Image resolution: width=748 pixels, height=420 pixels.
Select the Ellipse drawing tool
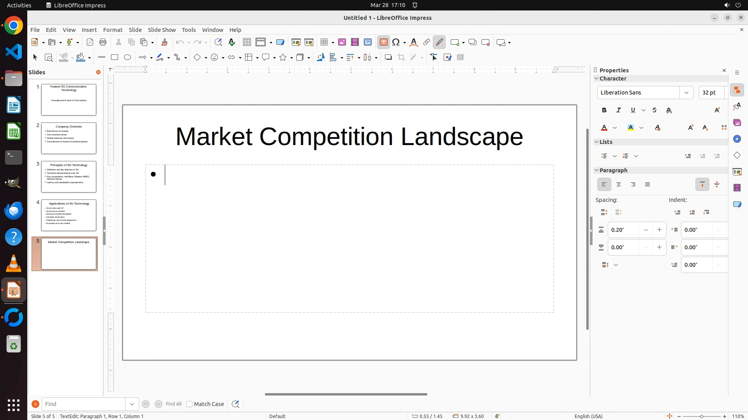[x=127, y=58]
